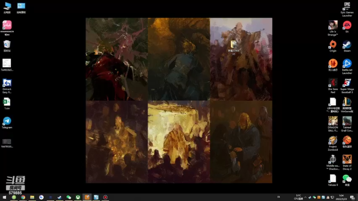This screenshot has height=201, width=358.
Task: Launch the Steam desktop shortcut
Action: point(347,46)
